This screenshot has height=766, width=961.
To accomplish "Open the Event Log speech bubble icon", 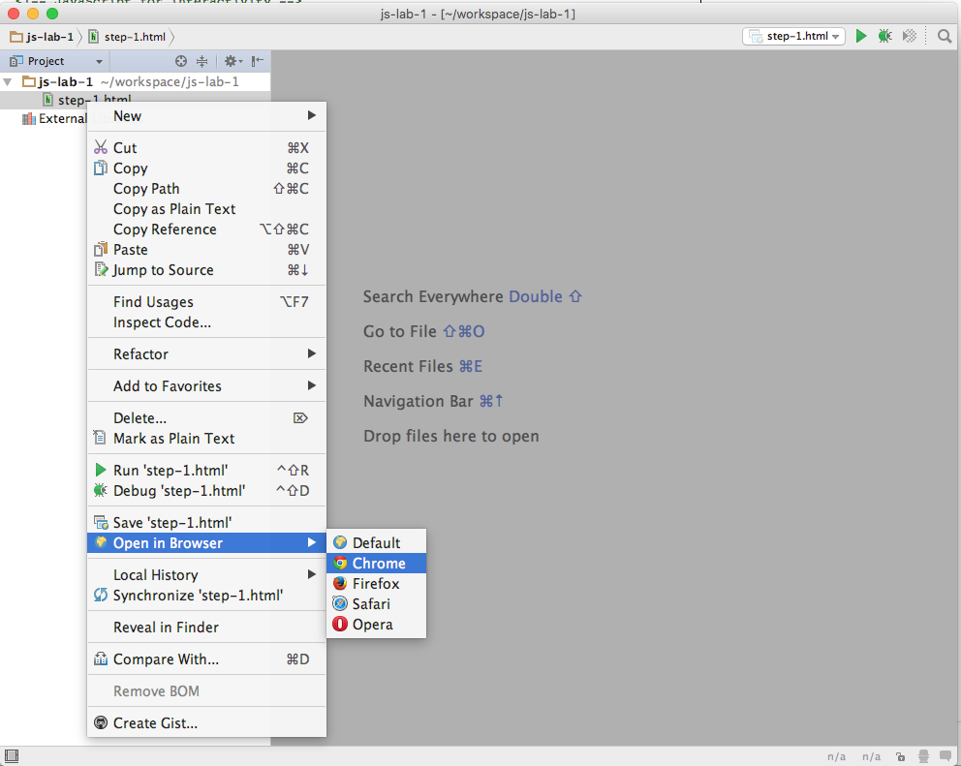I will click(946, 755).
